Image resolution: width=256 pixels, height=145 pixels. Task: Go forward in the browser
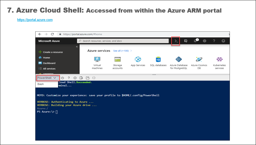pos(46,34)
